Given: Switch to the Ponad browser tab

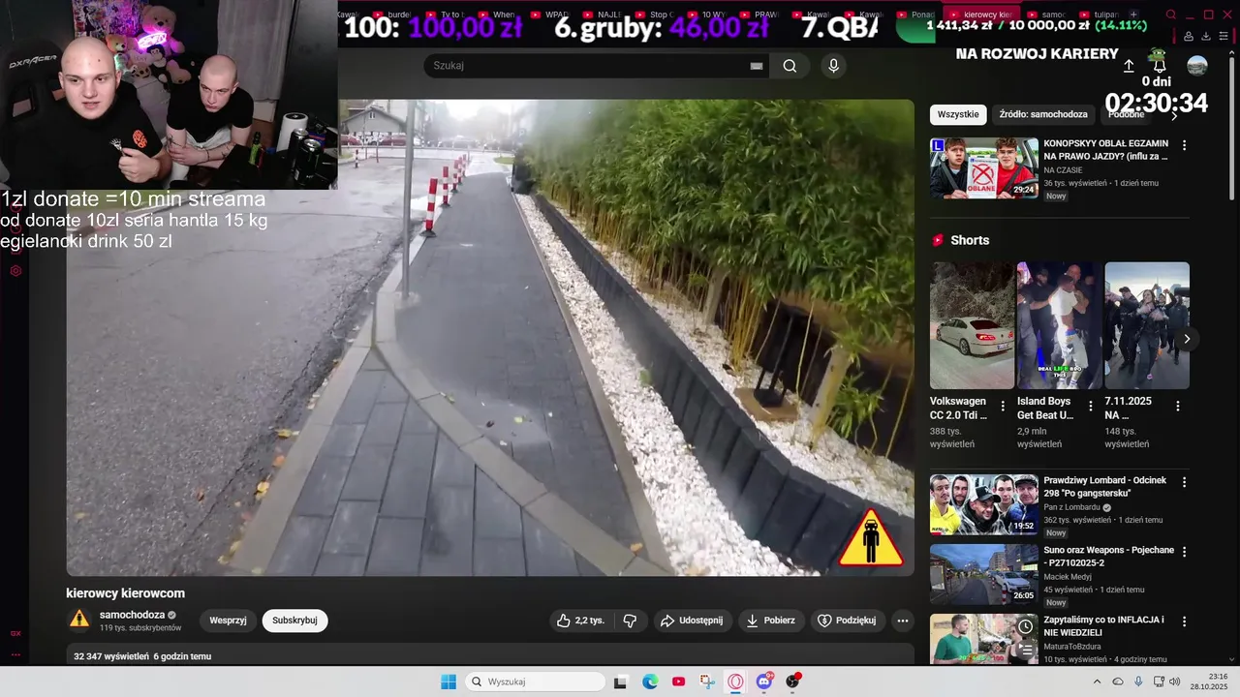Looking at the screenshot, I should click(x=914, y=15).
